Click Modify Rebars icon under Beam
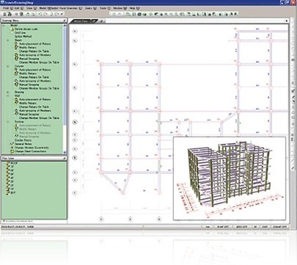Viewport: 297px width, 265px height. tap(16, 48)
